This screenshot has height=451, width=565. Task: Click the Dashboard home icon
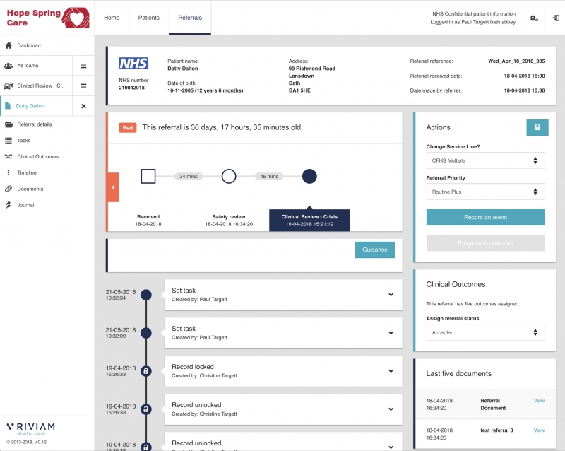point(8,45)
